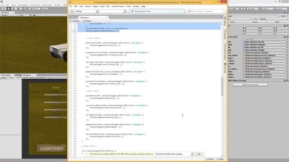Navigate forward with the right arrow near tabs
The width and height of the screenshot is (289, 162).
click(x=75, y=17)
